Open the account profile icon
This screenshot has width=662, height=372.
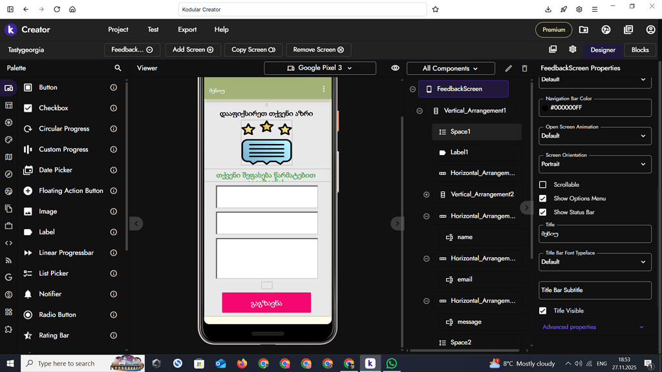pyautogui.click(x=650, y=30)
